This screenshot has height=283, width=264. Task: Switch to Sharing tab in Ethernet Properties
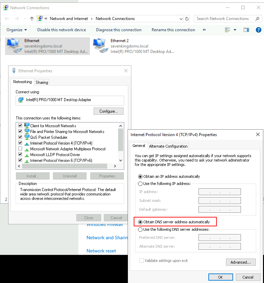pyautogui.click(x=42, y=82)
